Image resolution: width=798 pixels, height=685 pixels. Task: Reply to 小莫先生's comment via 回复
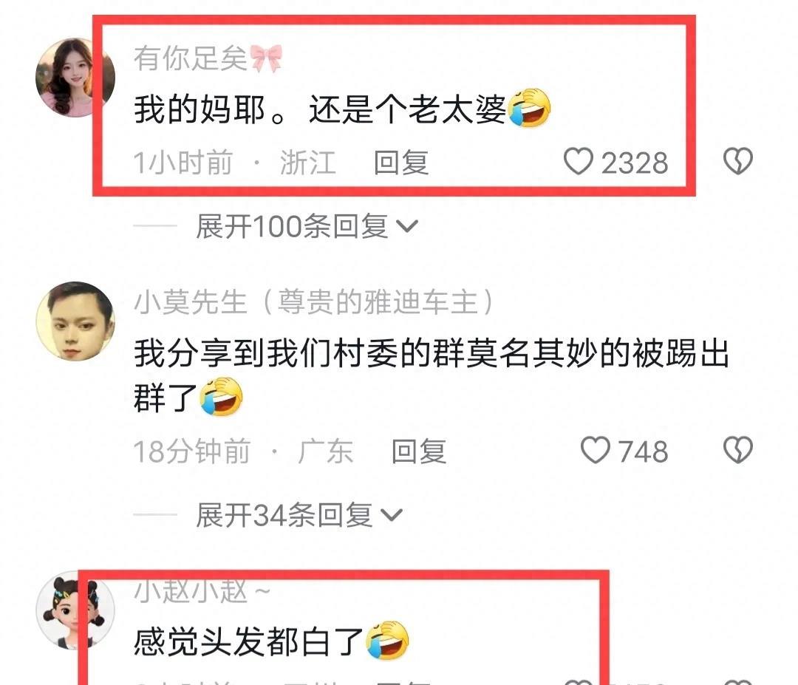coord(419,451)
